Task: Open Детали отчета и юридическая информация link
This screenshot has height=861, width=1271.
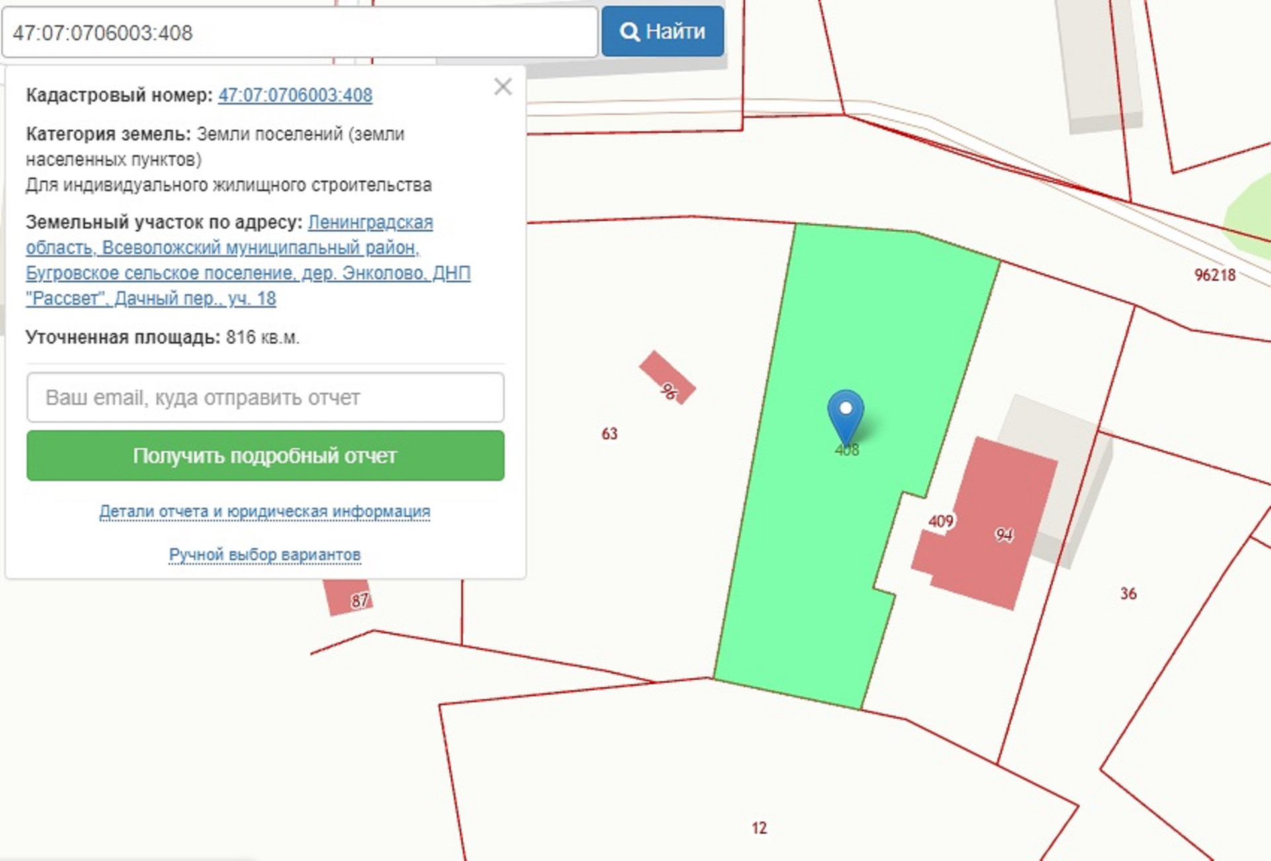Action: 265,511
